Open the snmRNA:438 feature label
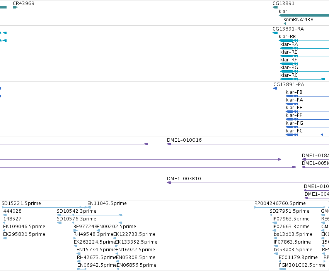This screenshot has height=271, width=329. [298, 19]
